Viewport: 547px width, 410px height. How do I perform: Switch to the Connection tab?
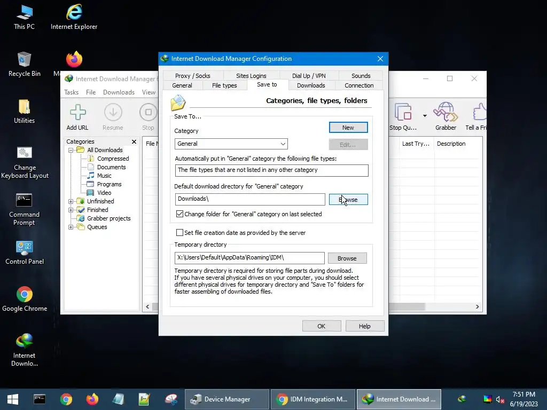pyautogui.click(x=359, y=85)
